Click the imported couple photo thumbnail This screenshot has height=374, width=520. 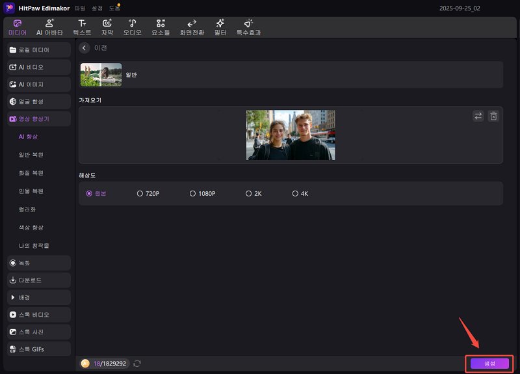(x=291, y=135)
